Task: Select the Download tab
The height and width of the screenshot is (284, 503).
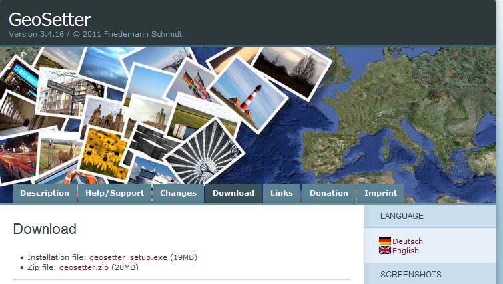Action: point(233,193)
